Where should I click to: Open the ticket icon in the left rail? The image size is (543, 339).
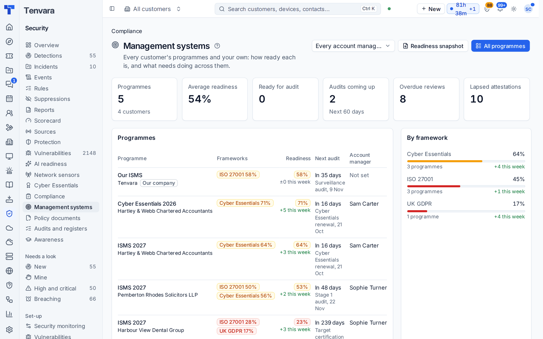click(x=9, y=56)
